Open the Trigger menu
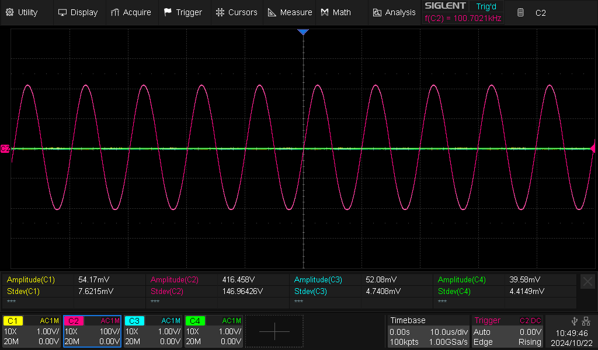The image size is (598, 350). (183, 13)
